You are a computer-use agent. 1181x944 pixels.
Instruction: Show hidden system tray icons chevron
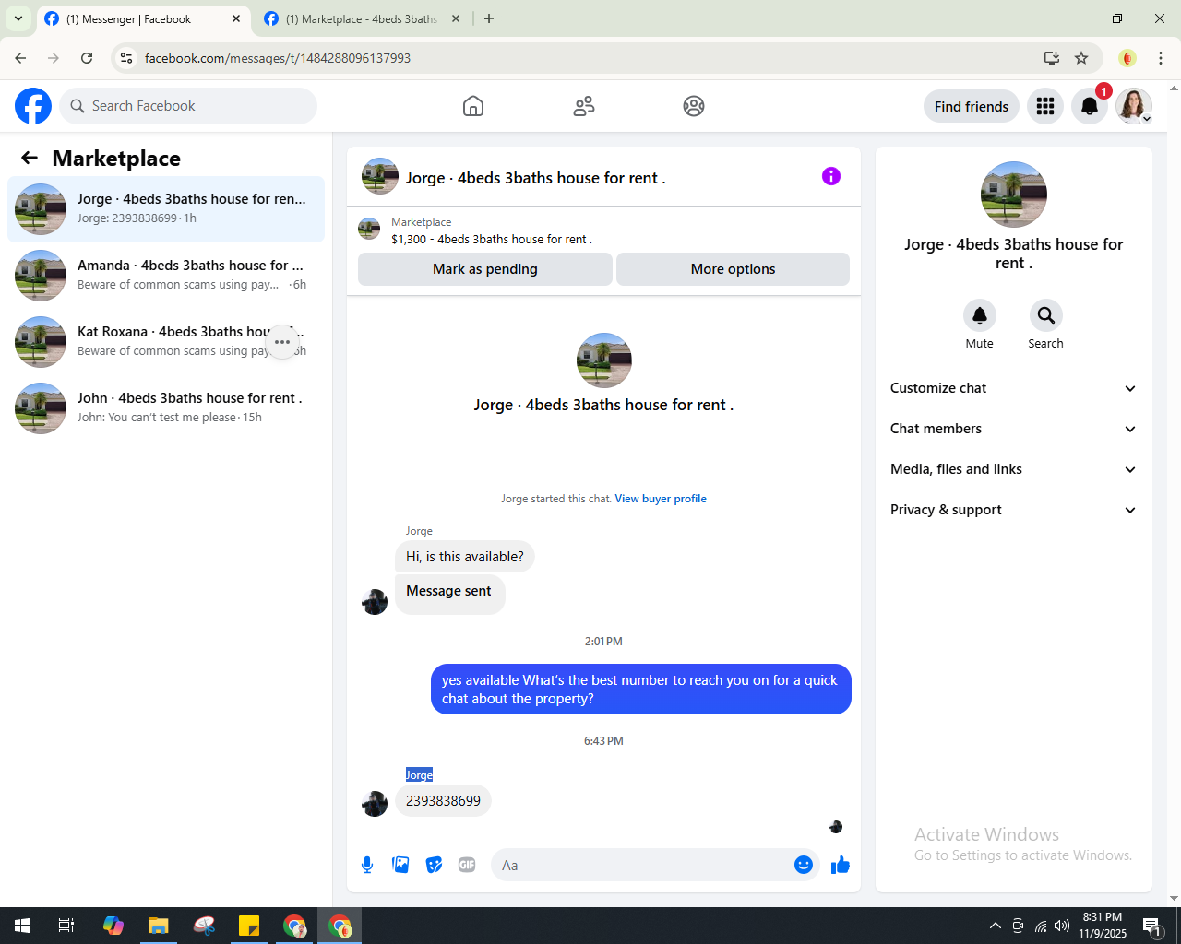click(x=996, y=926)
